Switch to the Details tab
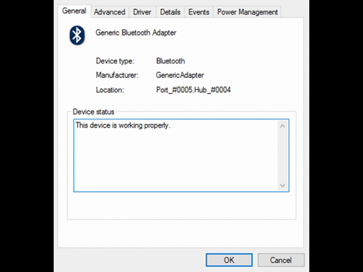The width and height of the screenshot is (363, 272). click(x=170, y=12)
